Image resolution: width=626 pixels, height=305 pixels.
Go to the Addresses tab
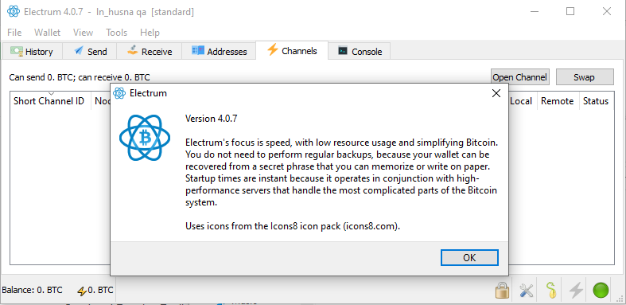coord(220,52)
